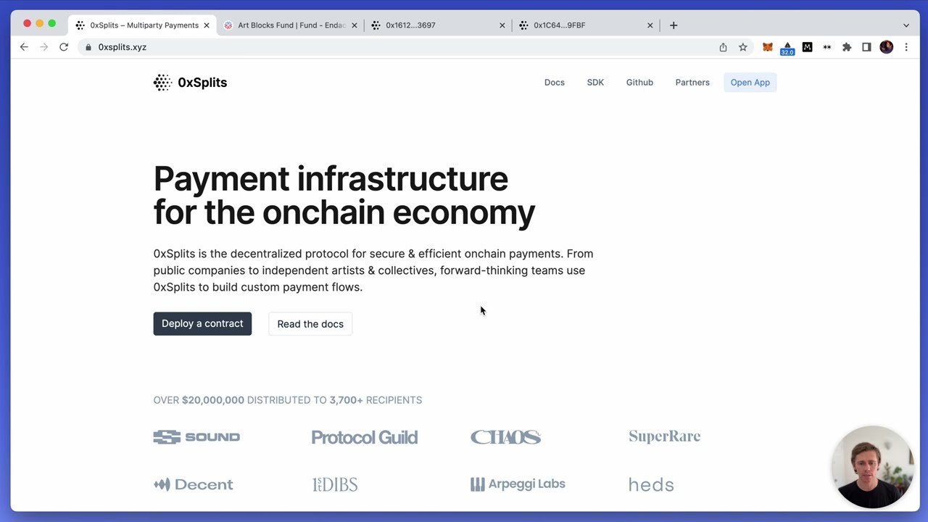Click the Sound partner logo
Viewport: 928px width, 522px height.
coord(196,437)
